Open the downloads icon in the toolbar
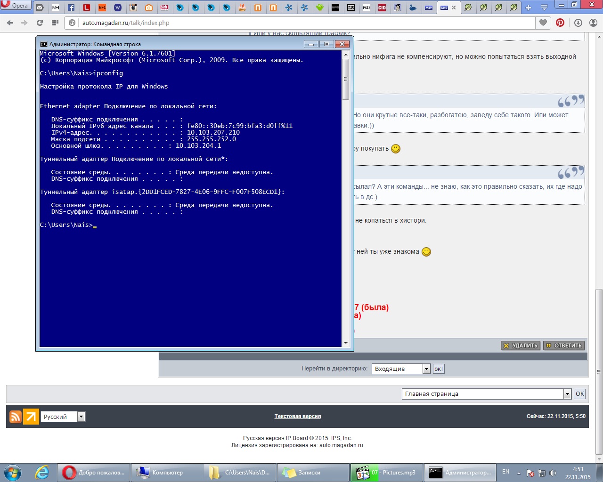The image size is (603, 482). (578, 23)
